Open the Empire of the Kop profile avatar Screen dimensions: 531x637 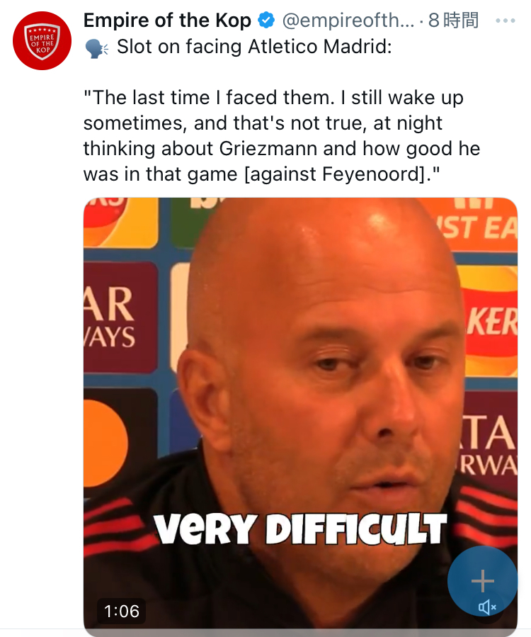coord(42,40)
